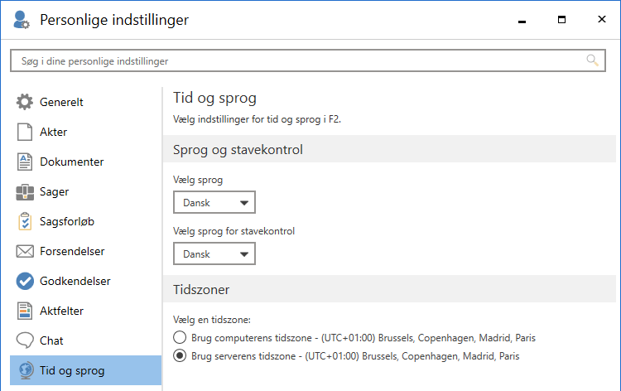The image size is (621, 391).
Task: Click the Tid og sprog globe icon
Action: 26,370
